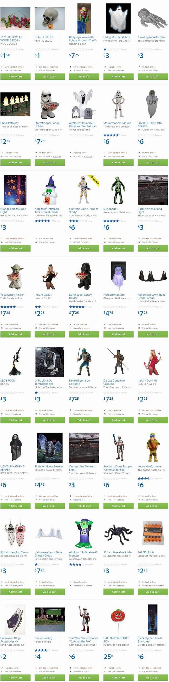The height and width of the screenshot is (682, 169).
Task: Click My Store link under 20 LED Lights
Action: tap(160, 586)
